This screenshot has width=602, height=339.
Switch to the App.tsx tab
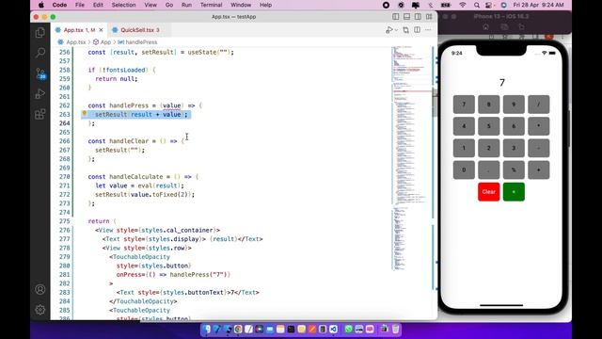[x=79, y=30]
